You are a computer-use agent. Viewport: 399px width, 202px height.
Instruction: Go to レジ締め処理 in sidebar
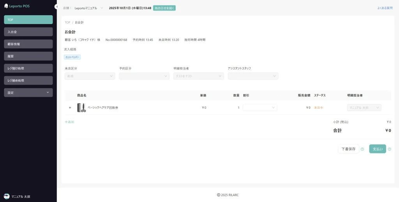pyautogui.click(x=28, y=80)
